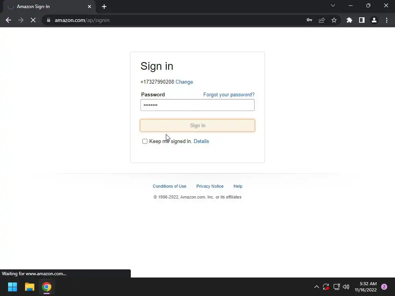Click the phone number +17327990208
Screen dimensions: 395x296
pyautogui.click(x=157, y=82)
